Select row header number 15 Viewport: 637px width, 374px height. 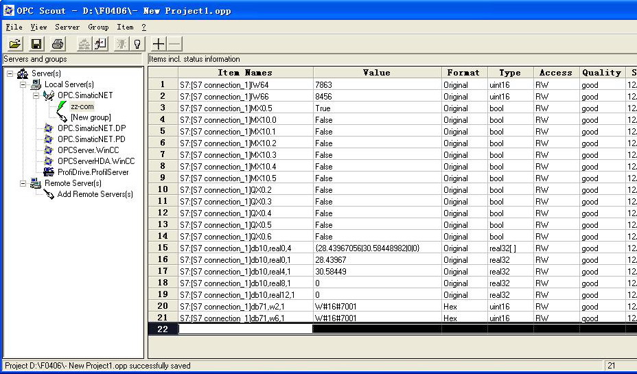pos(163,248)
